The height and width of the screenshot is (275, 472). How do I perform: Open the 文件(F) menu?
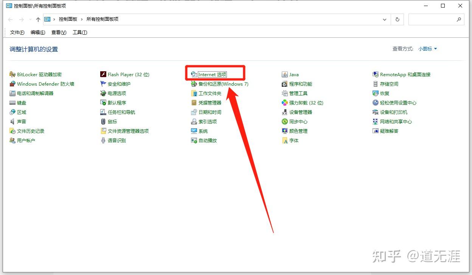(x=17, y=32)
